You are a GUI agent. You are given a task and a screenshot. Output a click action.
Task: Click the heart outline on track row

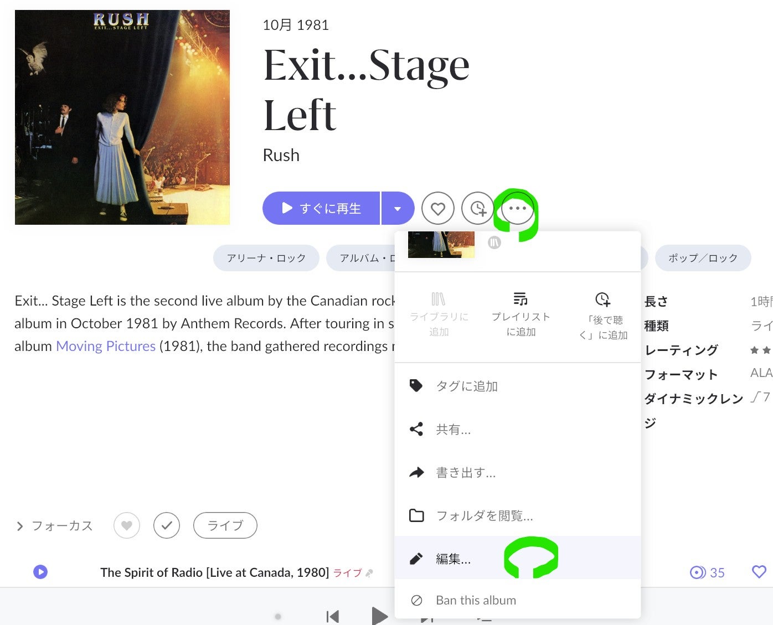point(759,571)
